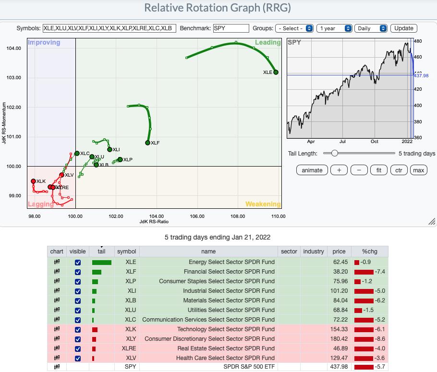Click the Benchmark SPY input field
Viewport: 437px width, 372px height.
click(231, 28)
